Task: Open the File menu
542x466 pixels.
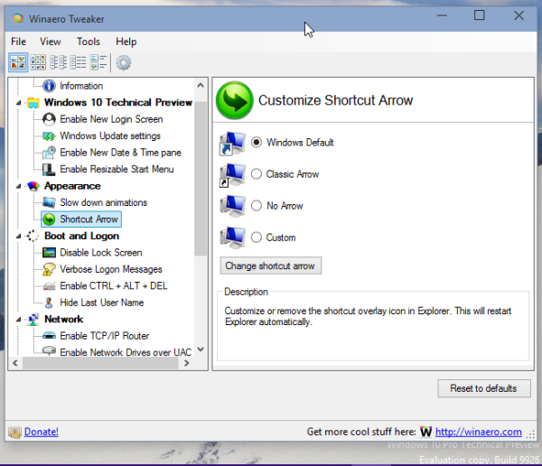Action: click(18, 42)
